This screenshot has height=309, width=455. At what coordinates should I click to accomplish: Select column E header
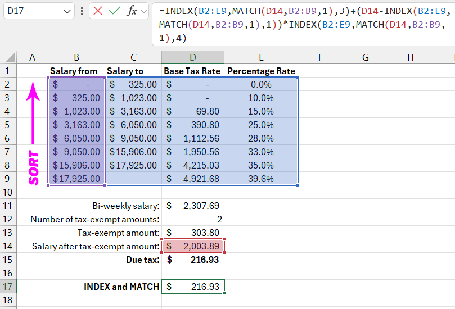[x=261, y=57]
